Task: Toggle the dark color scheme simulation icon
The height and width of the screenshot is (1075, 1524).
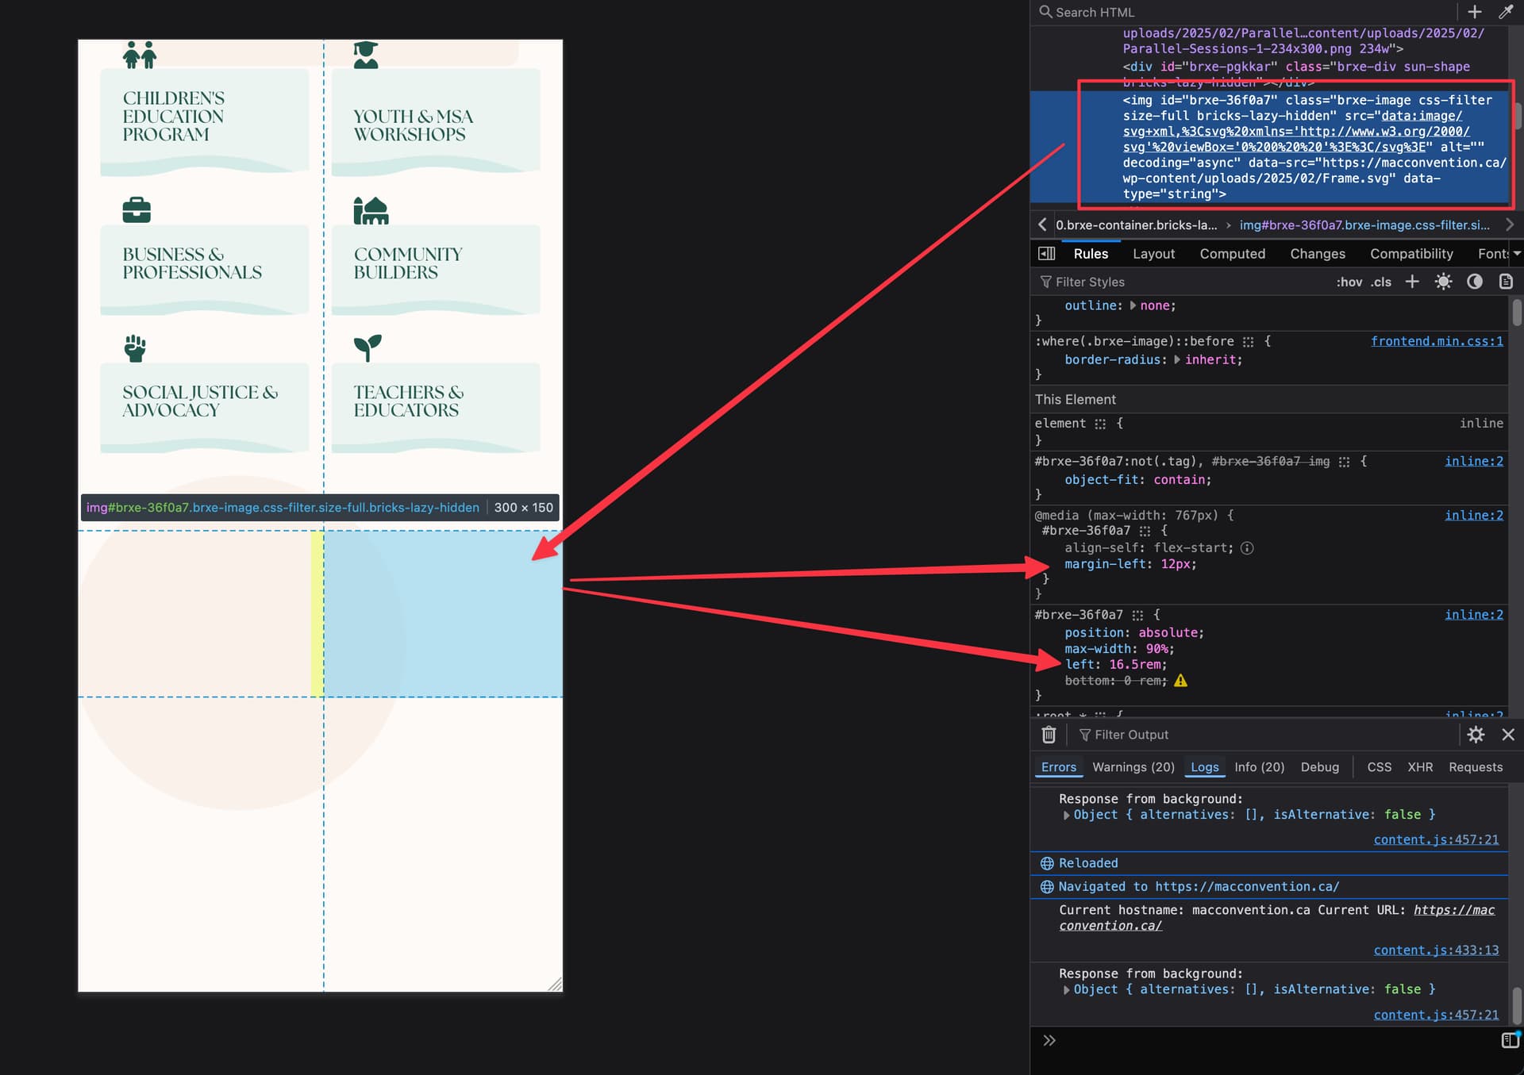Action: click(x=1475, y=282)
